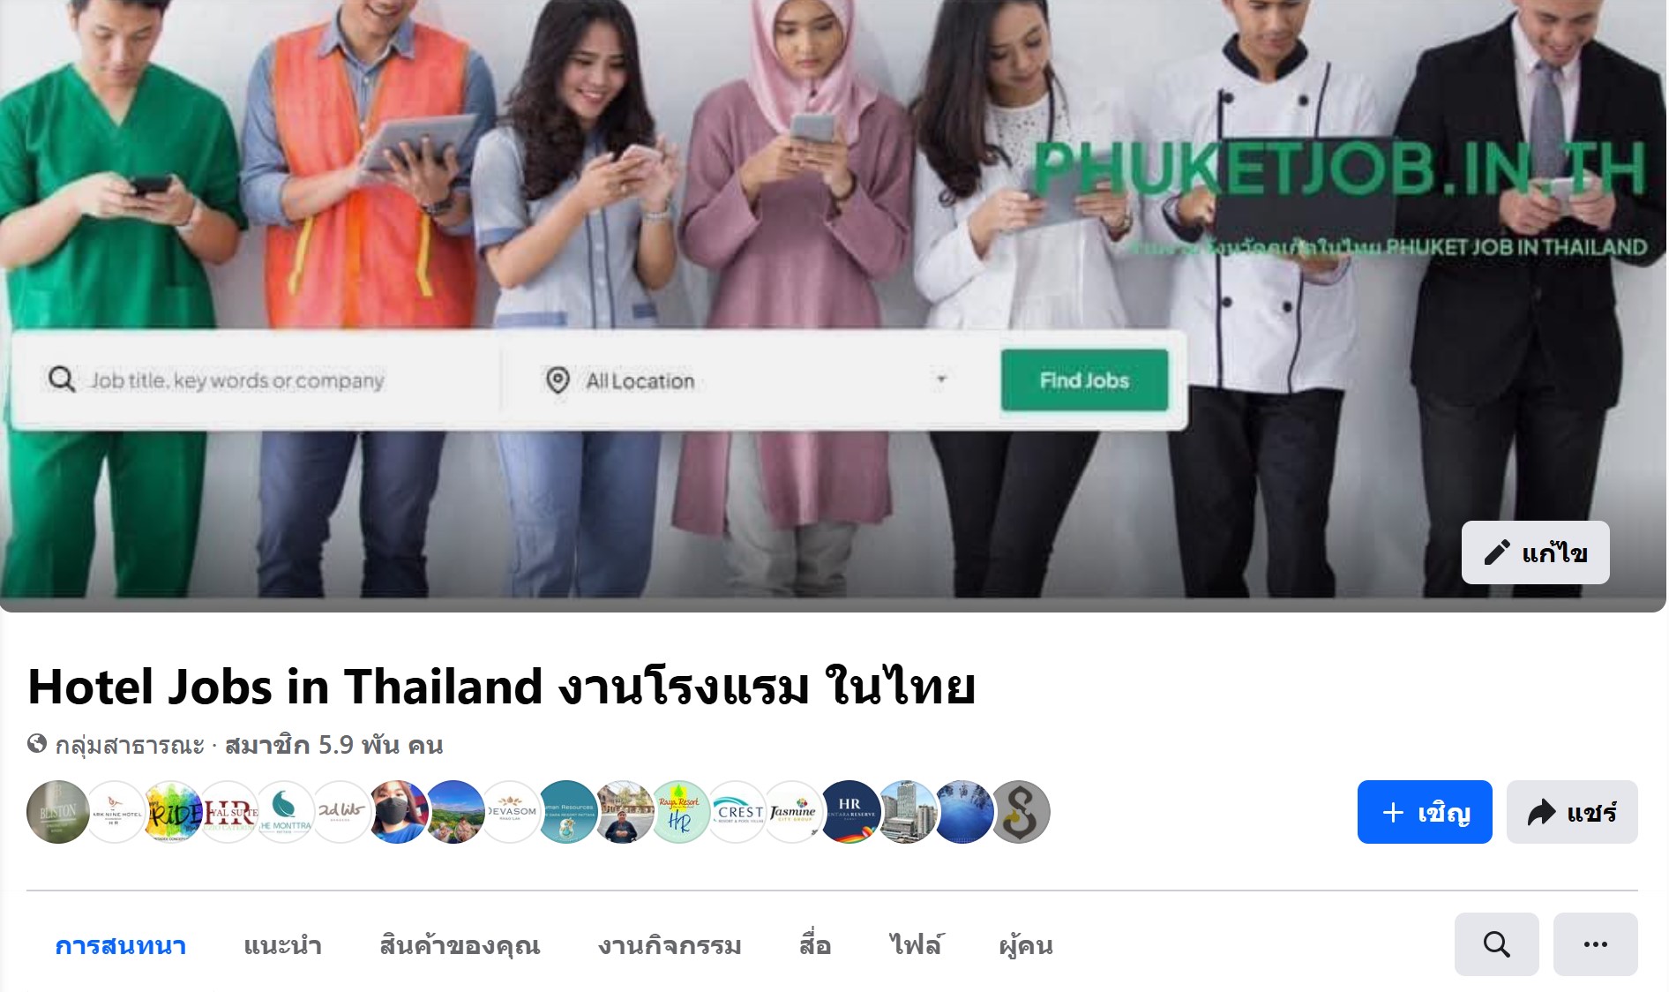Open the สินค้าของคุณ tab
Image resolution: width=1669 pixels, height=992 pixels.
tap(460, 945)
